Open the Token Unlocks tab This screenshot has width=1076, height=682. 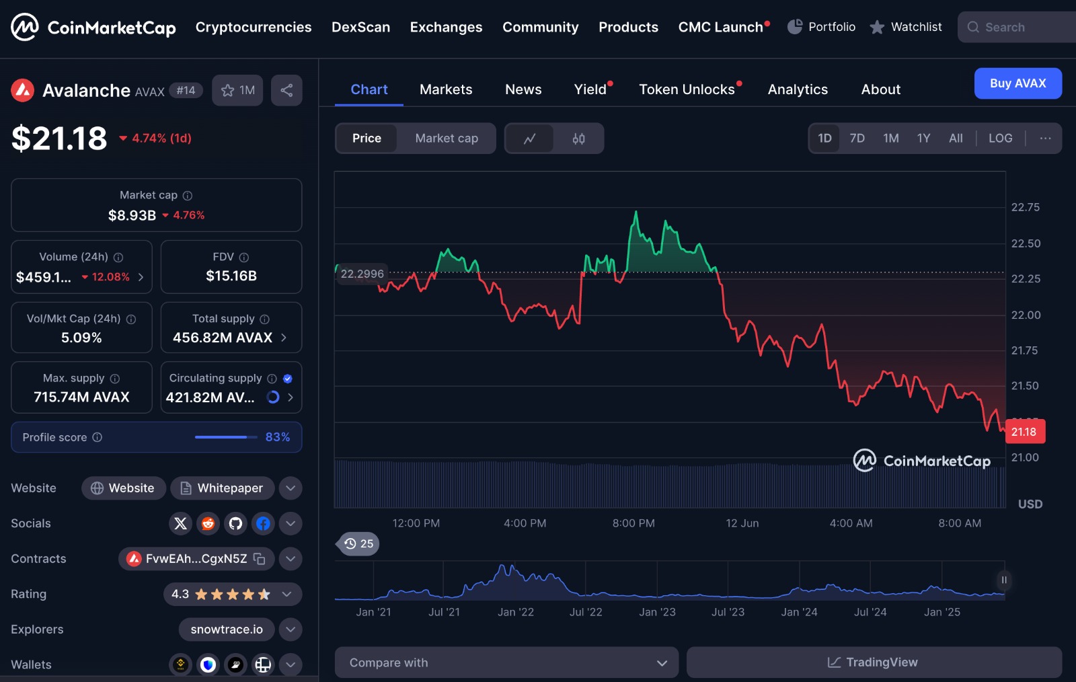(687, 89)
